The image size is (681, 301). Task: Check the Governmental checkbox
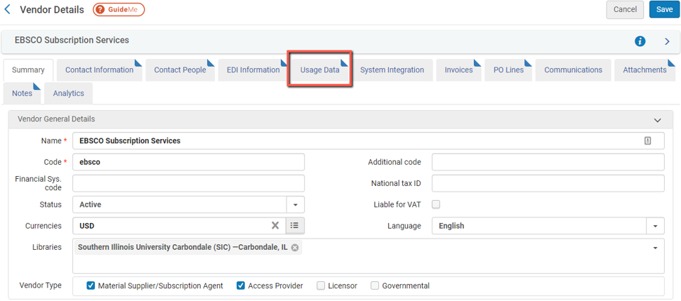click(375, 286)
